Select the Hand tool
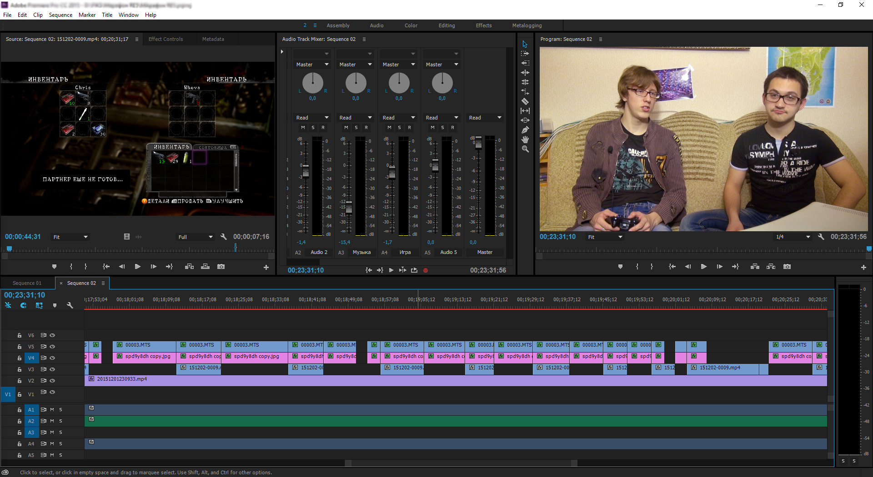 525,139
